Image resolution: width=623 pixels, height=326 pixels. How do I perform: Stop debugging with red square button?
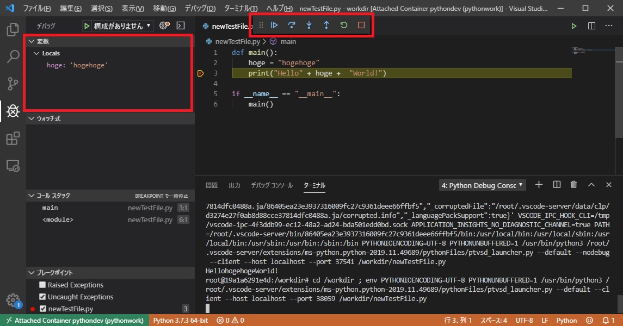[361, 25]
